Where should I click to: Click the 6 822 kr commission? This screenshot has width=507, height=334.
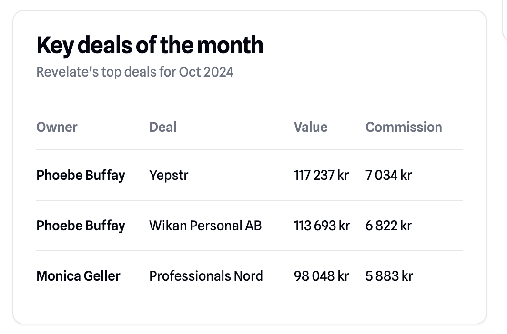click(388, 226)
